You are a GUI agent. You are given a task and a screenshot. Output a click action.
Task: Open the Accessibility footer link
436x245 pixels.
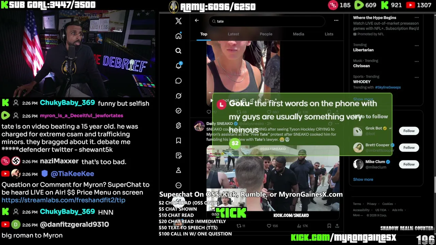[x=361, y=210]
